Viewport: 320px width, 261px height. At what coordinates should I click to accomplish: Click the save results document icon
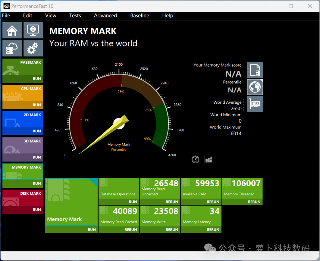(x=255, y=70)
